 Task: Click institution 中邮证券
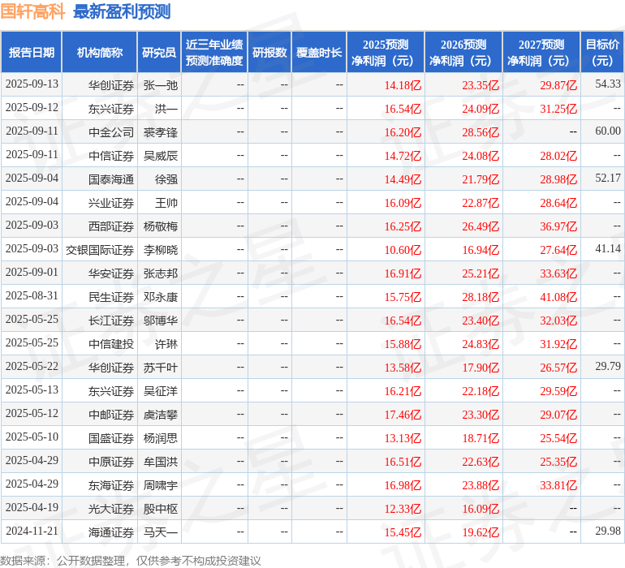click(111, 415)
